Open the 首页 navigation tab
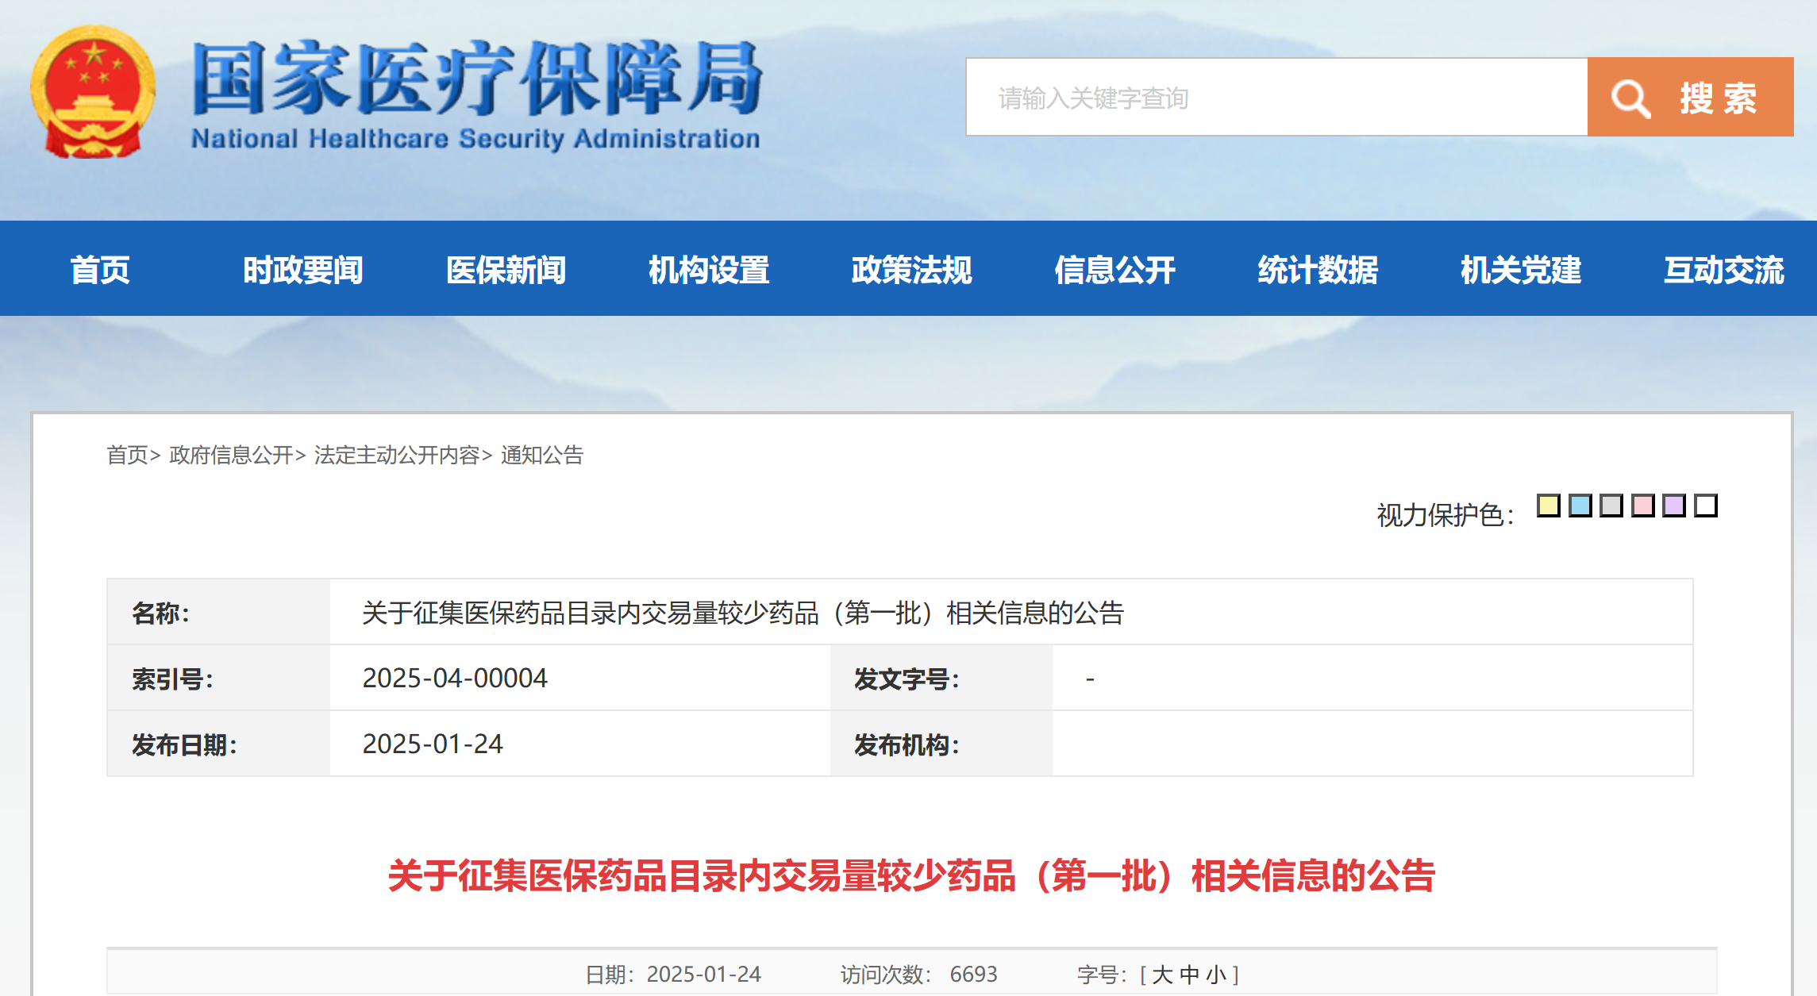Viewport: 1817px width, 996px height. pos(100,270)
